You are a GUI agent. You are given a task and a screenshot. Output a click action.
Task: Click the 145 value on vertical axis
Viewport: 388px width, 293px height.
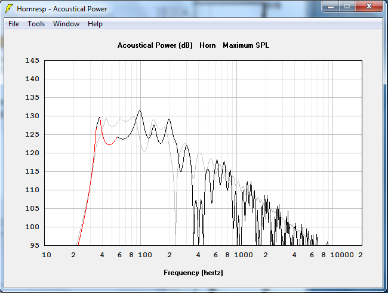[32, 60]
